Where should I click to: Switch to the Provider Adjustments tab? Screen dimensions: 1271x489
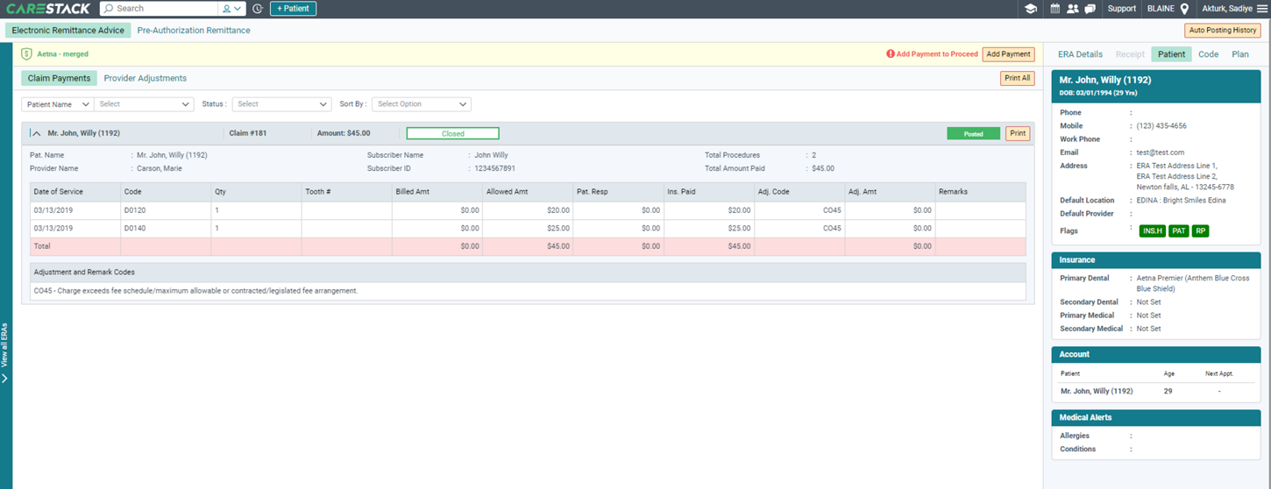pyautogui.click(x=146, y=78)
